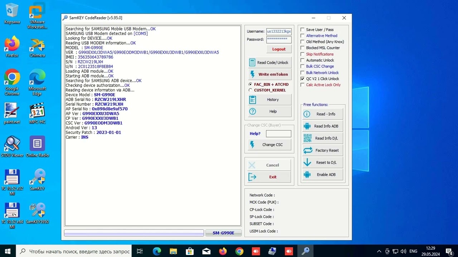Select the FAC_BIN + ATCMD mode

(x=250, y=85)
